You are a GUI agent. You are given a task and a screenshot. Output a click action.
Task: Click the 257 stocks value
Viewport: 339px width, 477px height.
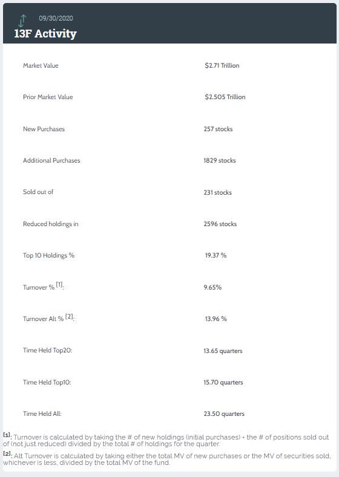coord(218,129)
